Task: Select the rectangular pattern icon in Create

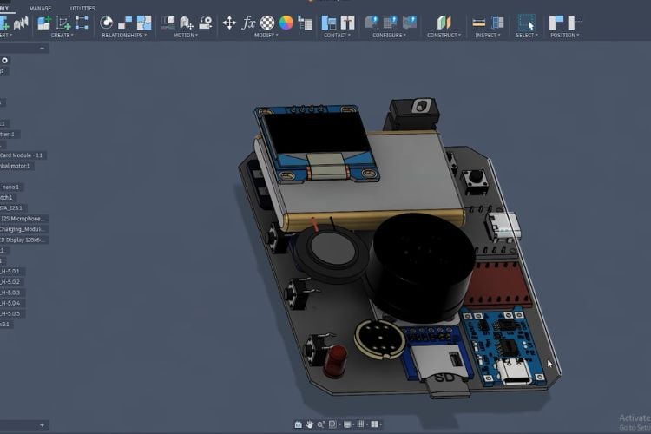Action: pos(82,23)
